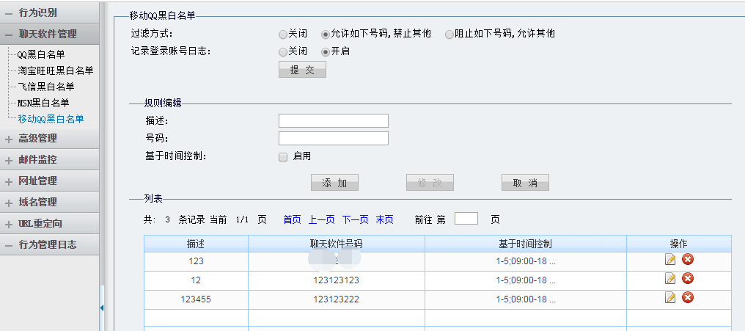Open the MSN黑白名单 page
The height and width of the screenshot is (331, 745).
pyautogui.click(x=43, y=103)
